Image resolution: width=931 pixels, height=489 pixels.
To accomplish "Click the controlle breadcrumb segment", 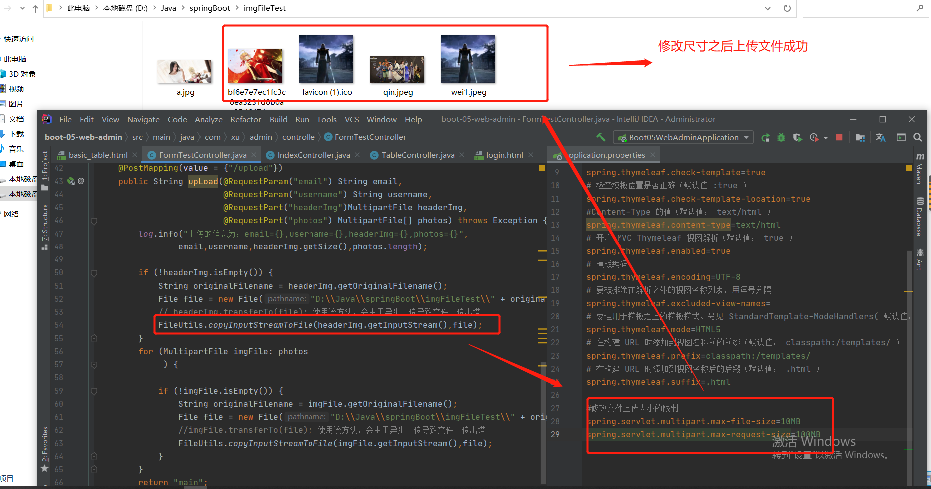I will (x=298, y=137).
